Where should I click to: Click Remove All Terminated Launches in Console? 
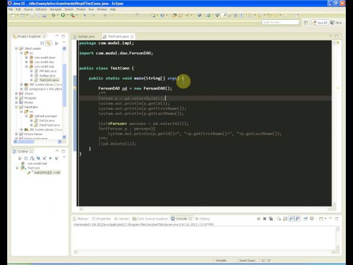(271, 219)
